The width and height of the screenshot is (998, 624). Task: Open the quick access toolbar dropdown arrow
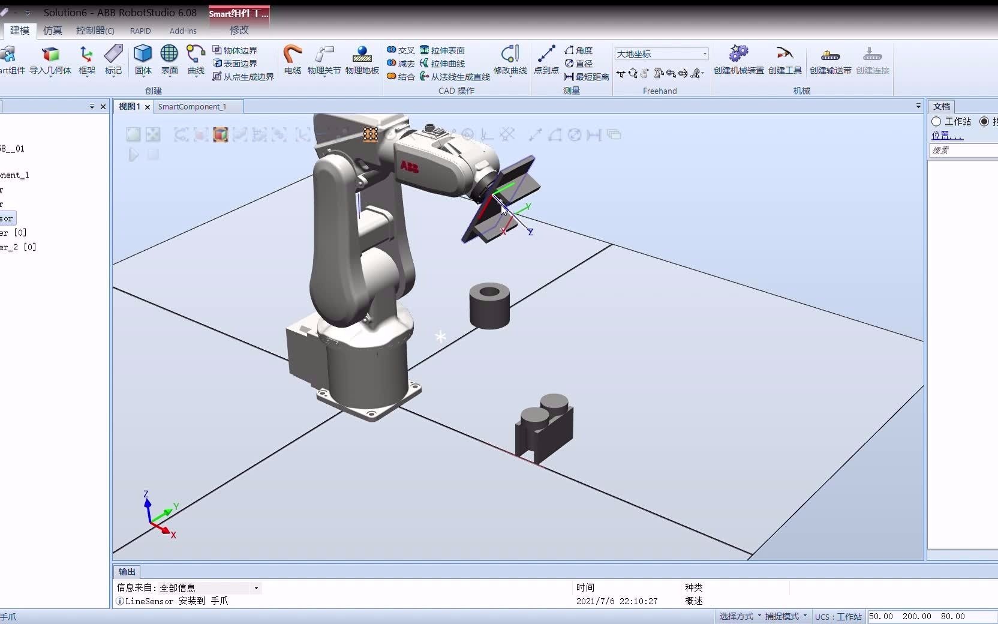click(28, 13)
